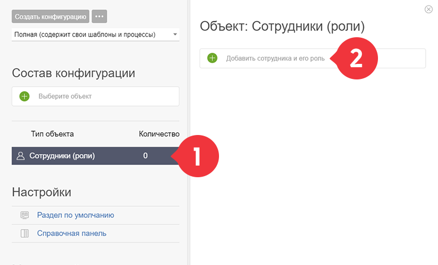Click the Тип объекта column header
The image size is (438, 265).
[x=52, y=134]
